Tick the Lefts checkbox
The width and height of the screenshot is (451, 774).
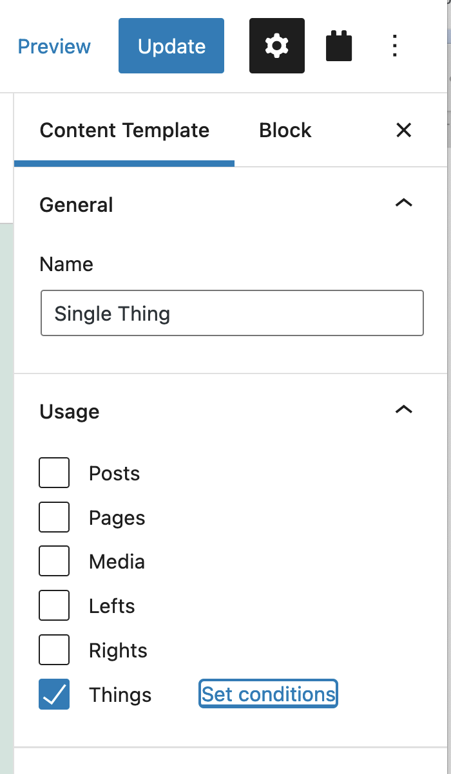coord(54,605)
